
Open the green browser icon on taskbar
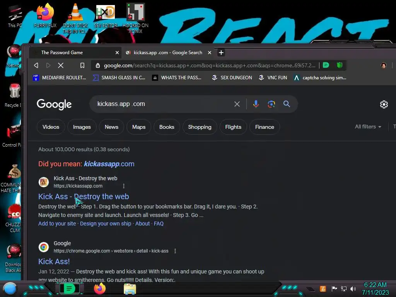pos(69,288)
